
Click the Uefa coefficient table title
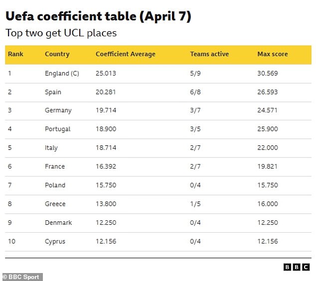[98, 16]
